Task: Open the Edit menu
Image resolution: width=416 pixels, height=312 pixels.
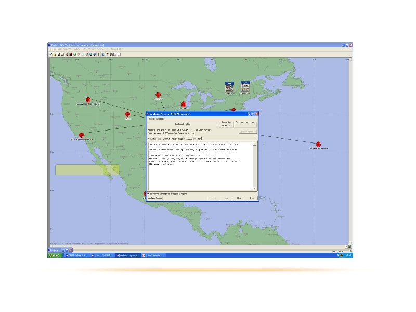Action: [x=55, y=49]
